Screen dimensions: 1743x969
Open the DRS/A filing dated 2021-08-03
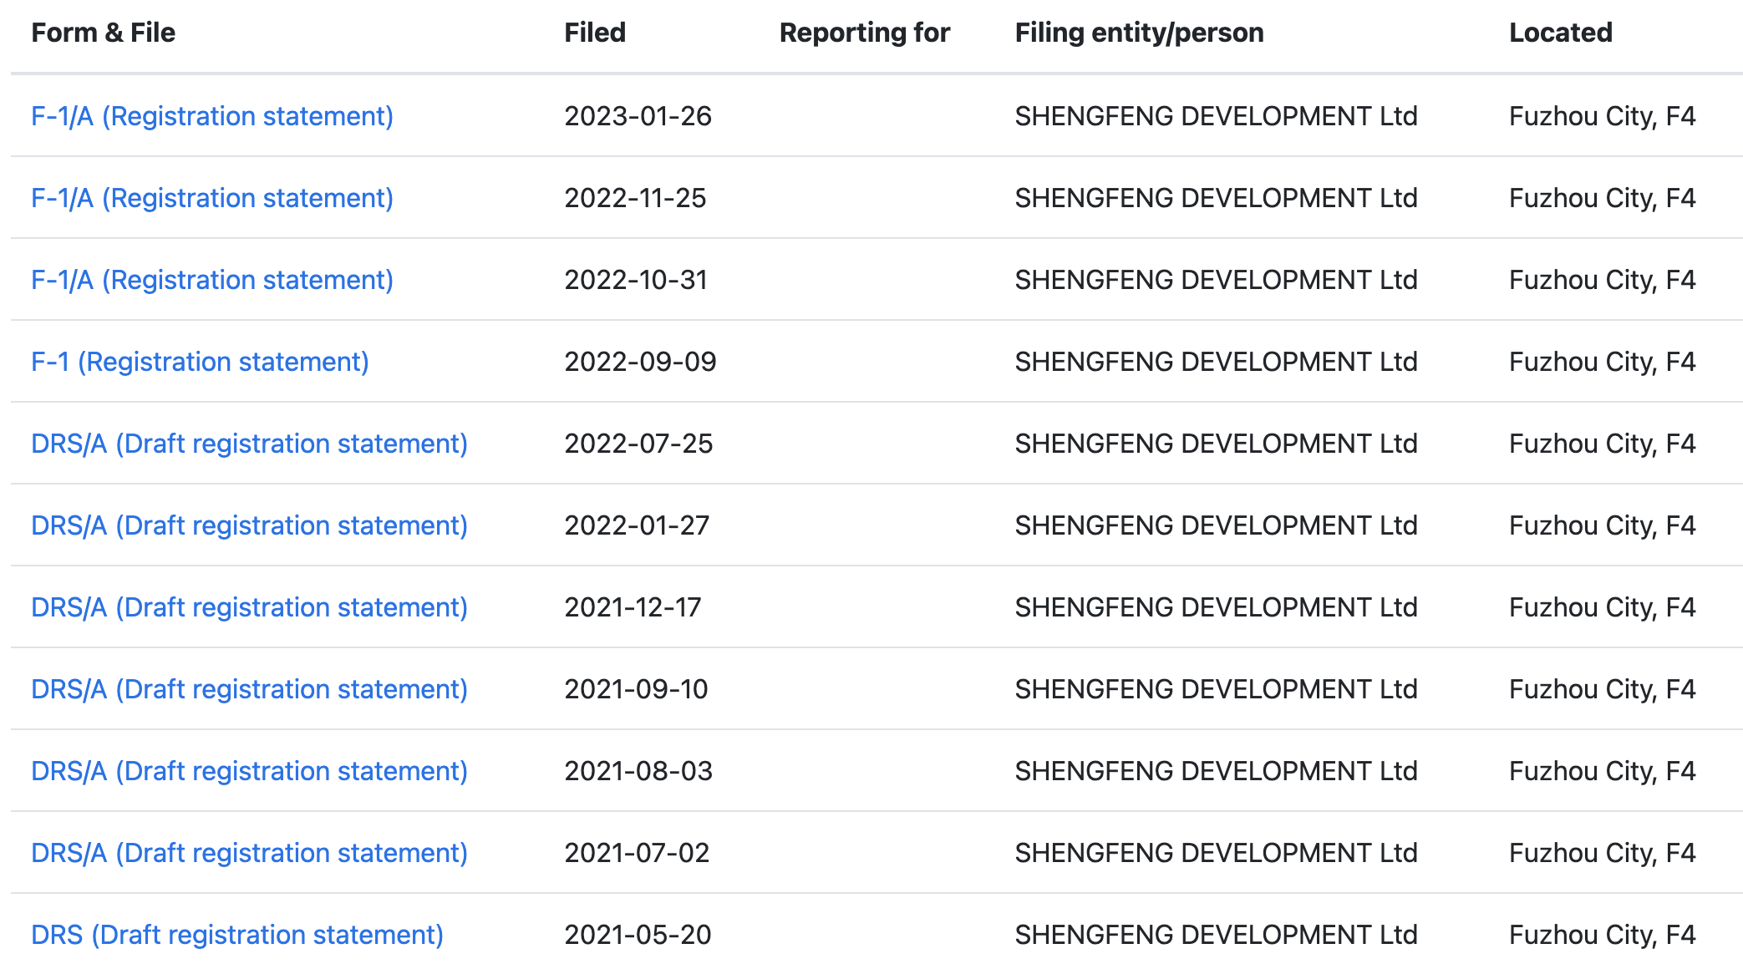point(249,771)
